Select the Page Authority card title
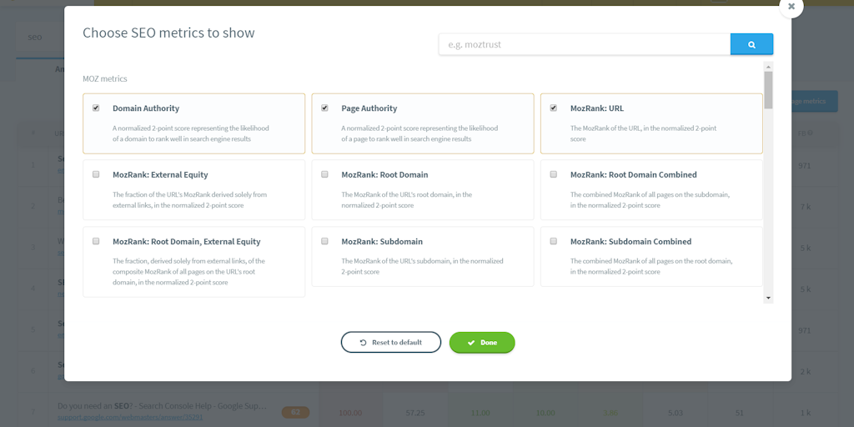The height and width of the screenshot is (427, 854). pos(369,108)
